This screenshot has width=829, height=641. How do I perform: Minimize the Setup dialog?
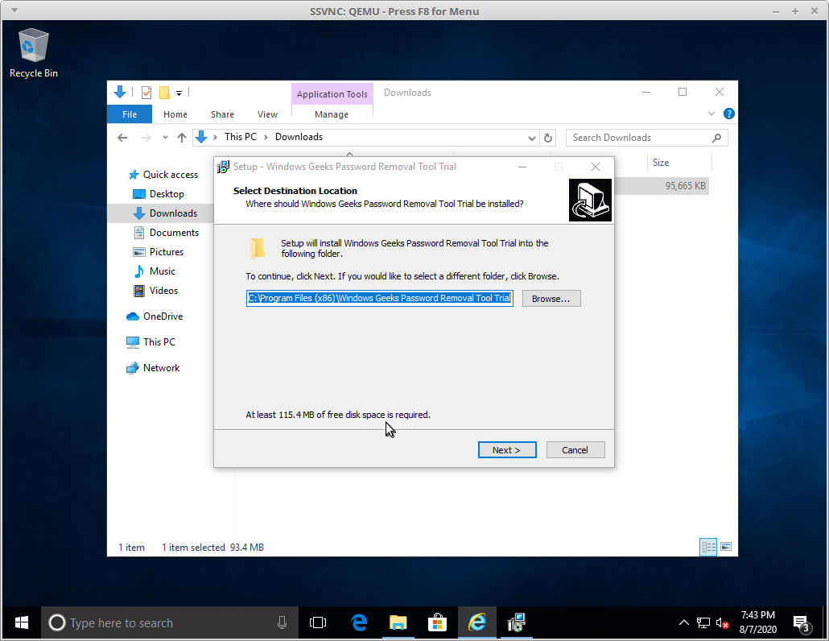pyautogui.click(x=522, y=167)
